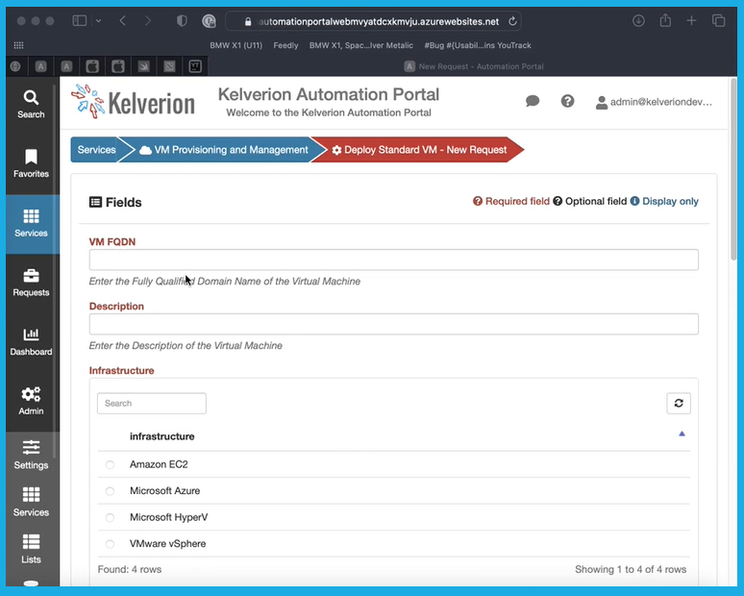Click the 'Found: 4 rows' text
This screenshot has height=596, width=744.
(x=130, y=569)
